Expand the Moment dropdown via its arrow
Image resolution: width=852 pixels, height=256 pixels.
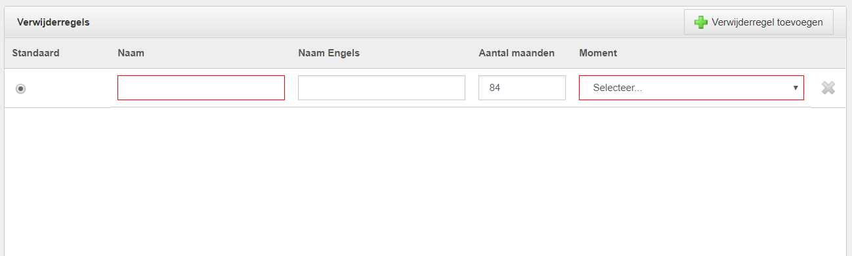click(x=796, y=88)
